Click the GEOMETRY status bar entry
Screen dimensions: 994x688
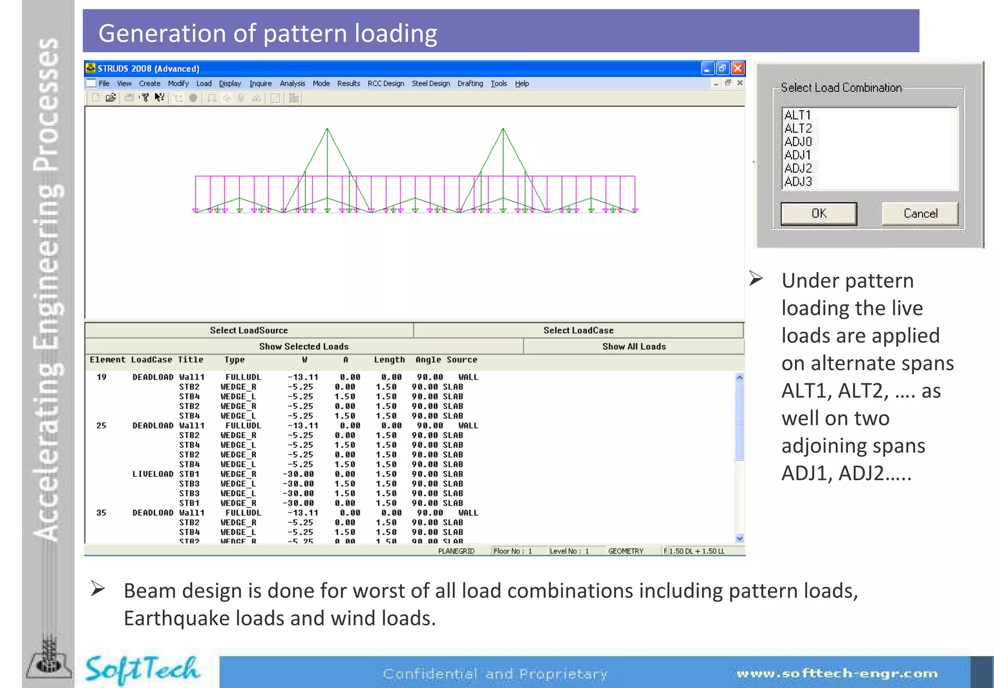pos(626,551)
